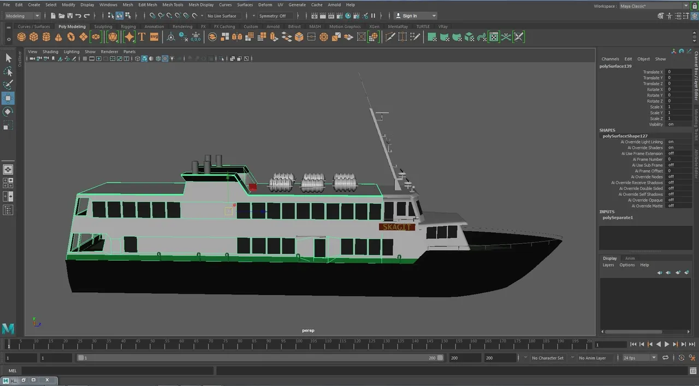Open the Channels menu in Channel Box

click(x=610, y=59)
